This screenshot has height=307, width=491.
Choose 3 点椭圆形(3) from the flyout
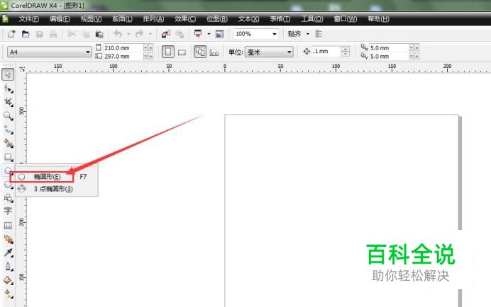click(x=53, y=189)
